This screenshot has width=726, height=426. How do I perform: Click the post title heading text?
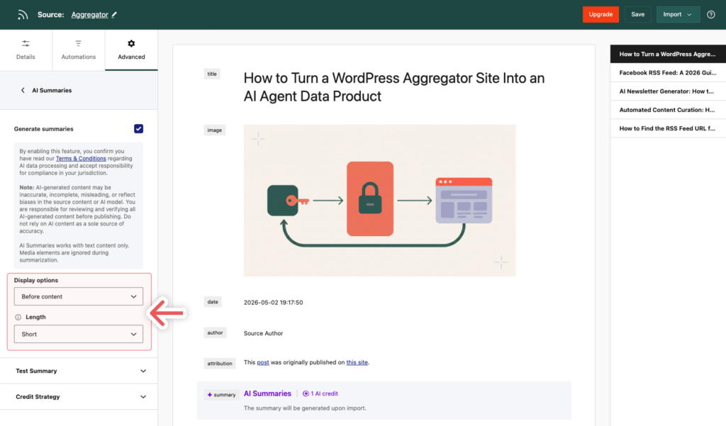click(394, 87)
